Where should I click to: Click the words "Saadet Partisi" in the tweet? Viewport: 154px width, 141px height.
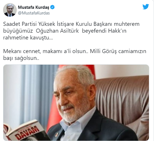(20, 24)
